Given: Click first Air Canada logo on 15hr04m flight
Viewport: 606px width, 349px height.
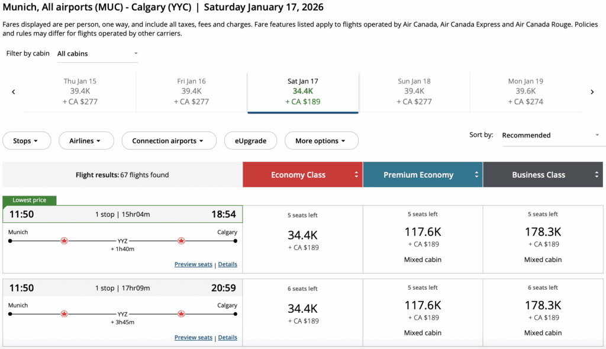Looking at the screenshot, I should pyautogui.click(x=65, y=241).
